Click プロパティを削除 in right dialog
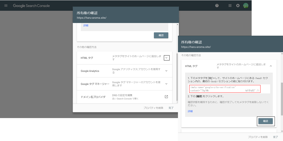The image size is (283, 141). tap(258, 137)
